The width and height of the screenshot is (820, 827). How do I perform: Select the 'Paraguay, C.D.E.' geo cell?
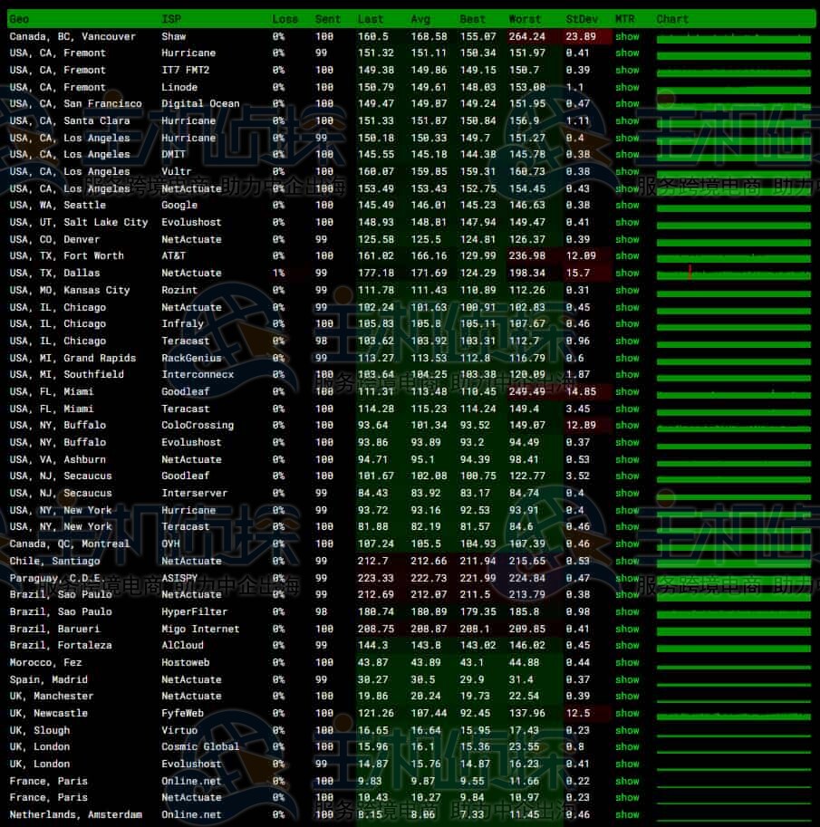[x=56, y=578]
